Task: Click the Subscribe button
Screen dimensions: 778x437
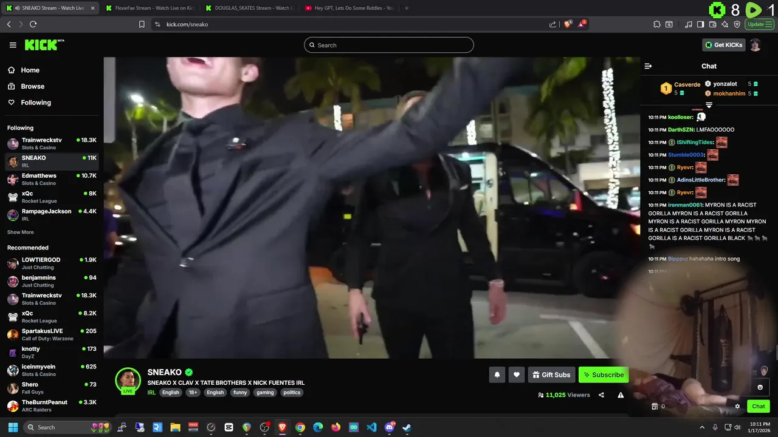Action: (604, 374)
